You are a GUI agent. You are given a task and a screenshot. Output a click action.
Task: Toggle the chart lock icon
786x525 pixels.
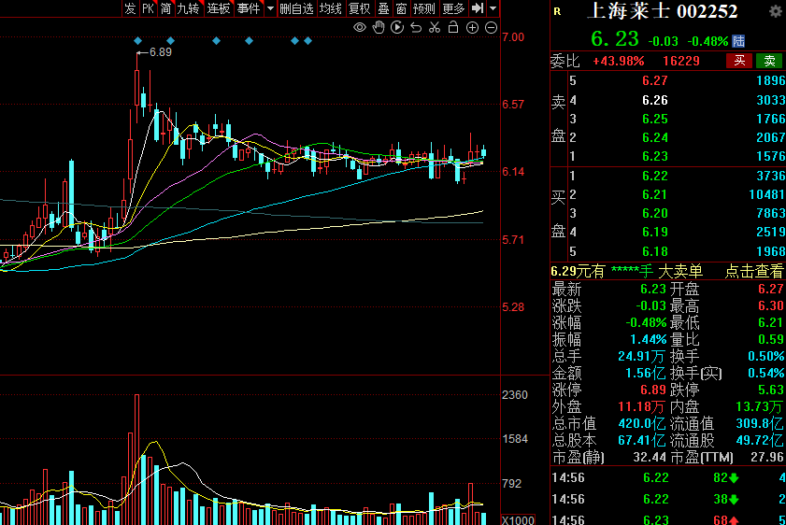(453, 28)
